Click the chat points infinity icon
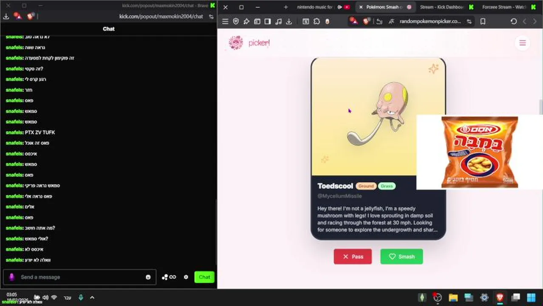The width and height of the screenshot is (543, 306). [169, 277]
